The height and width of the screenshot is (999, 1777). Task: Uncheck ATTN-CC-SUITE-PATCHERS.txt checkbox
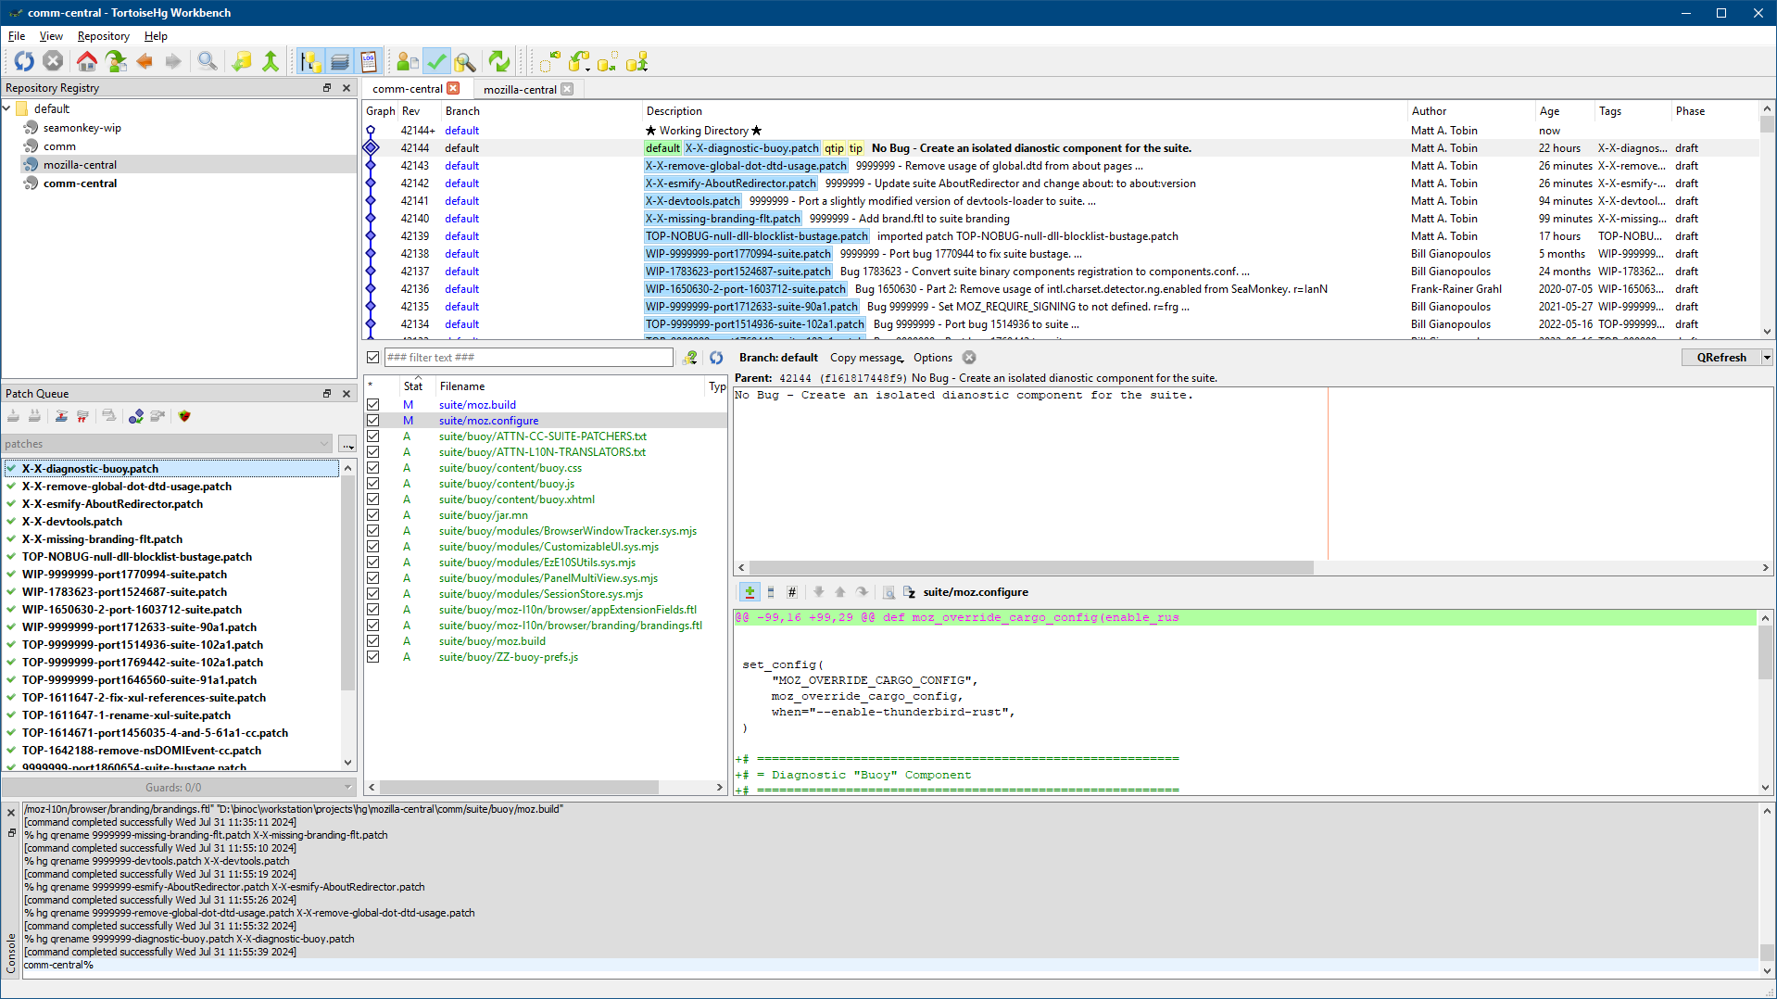click(372, 436)
